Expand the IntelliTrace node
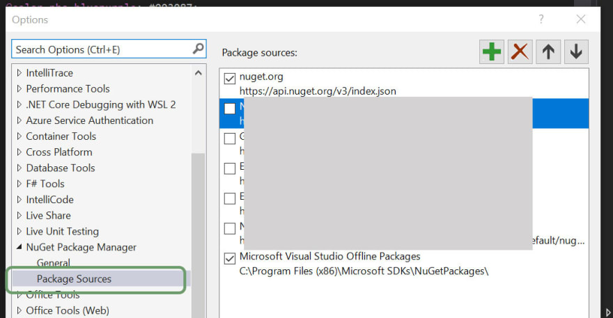 tap(20, 72)
